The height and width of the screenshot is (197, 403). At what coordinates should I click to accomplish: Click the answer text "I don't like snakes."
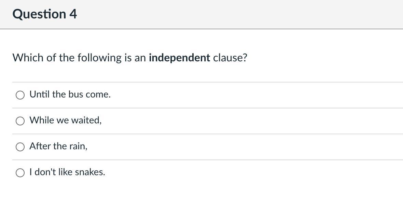[67, 172]
